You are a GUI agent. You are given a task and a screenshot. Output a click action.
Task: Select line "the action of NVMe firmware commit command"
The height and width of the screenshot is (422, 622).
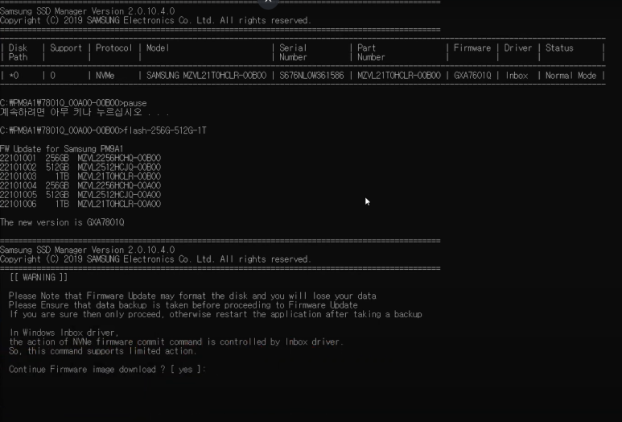(x=176, y=341)
